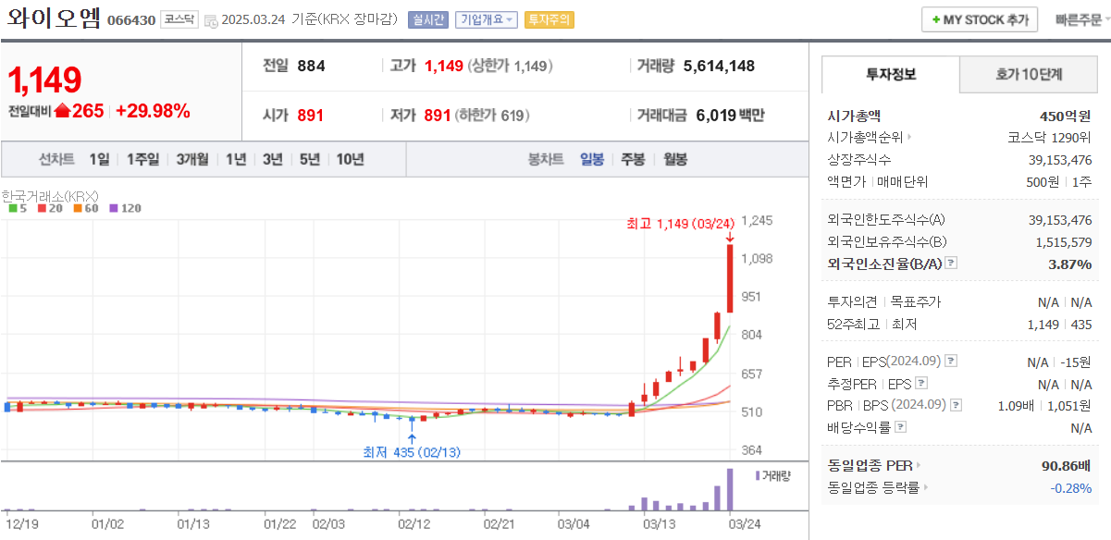
Task: Open 빠른주문 quick order link
Action: [1079, 19]
